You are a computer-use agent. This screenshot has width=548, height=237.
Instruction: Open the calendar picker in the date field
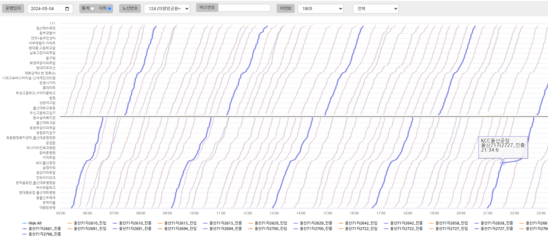click(67, 9)
